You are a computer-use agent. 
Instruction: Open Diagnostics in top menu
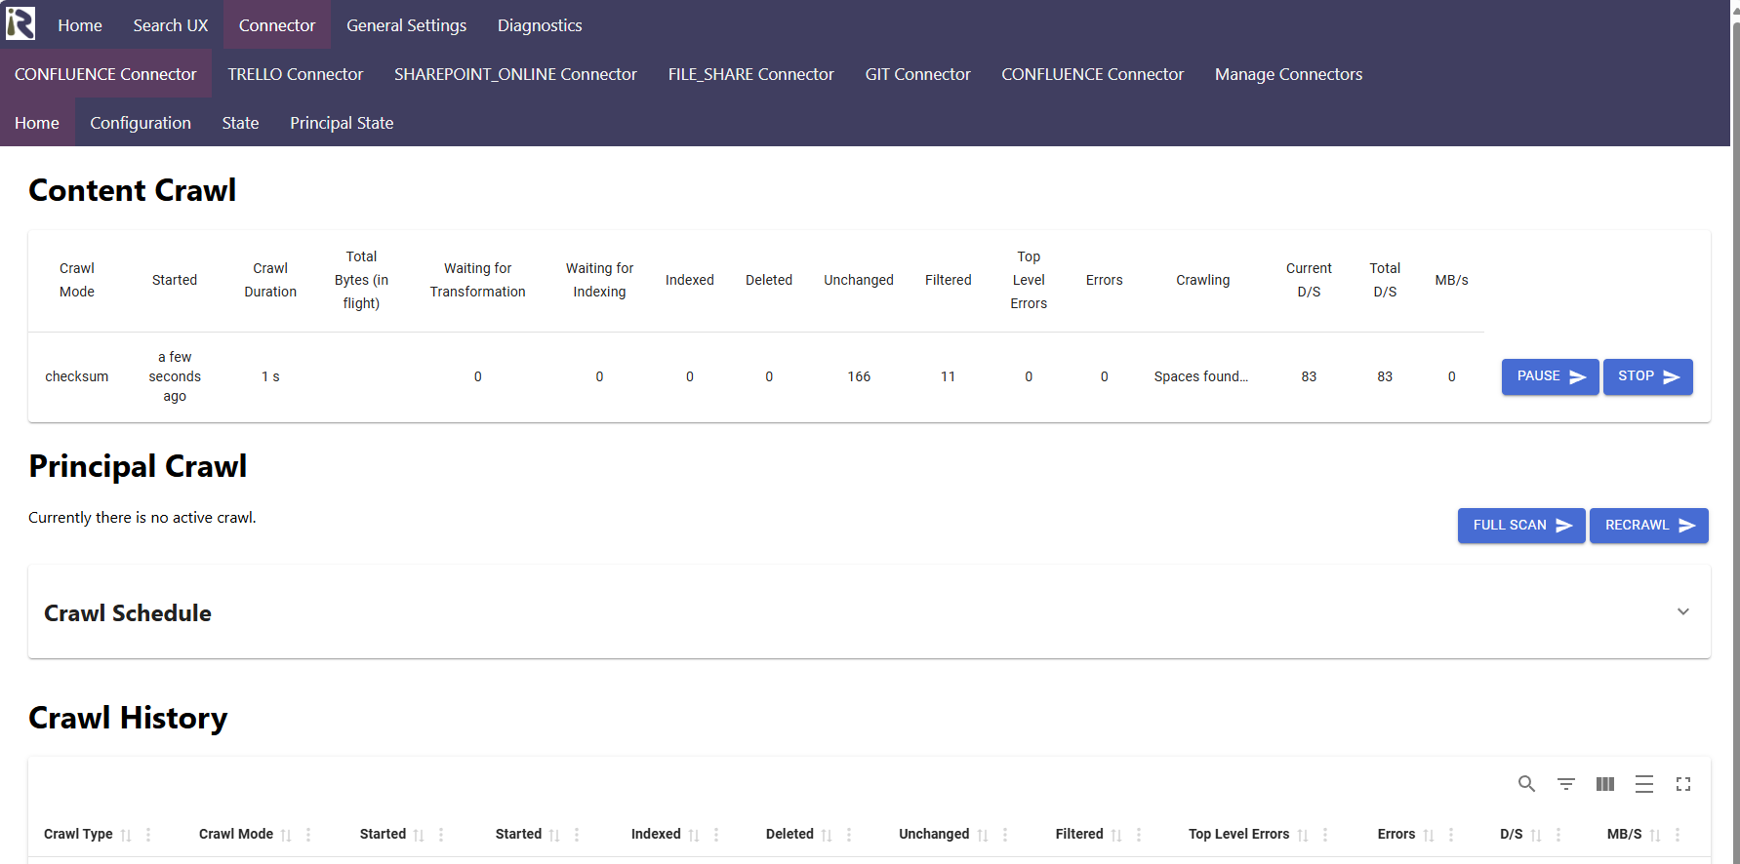[x=540, y=25]
